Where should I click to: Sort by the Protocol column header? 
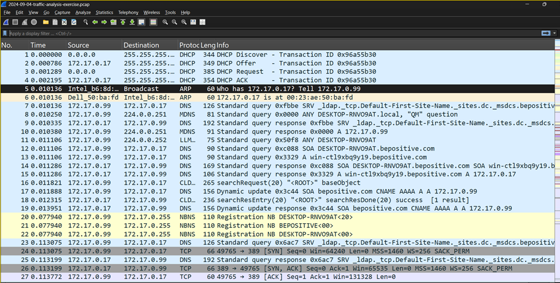[x=189, y=45]
